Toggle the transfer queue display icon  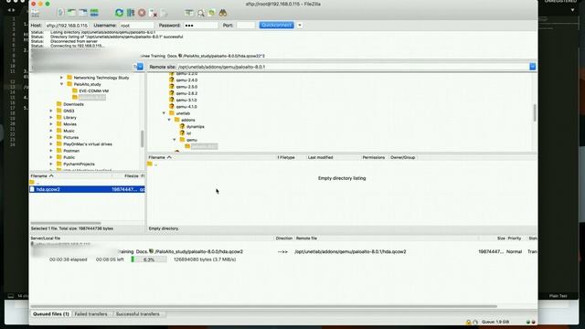pyautogui.click(x=94, y=13)
